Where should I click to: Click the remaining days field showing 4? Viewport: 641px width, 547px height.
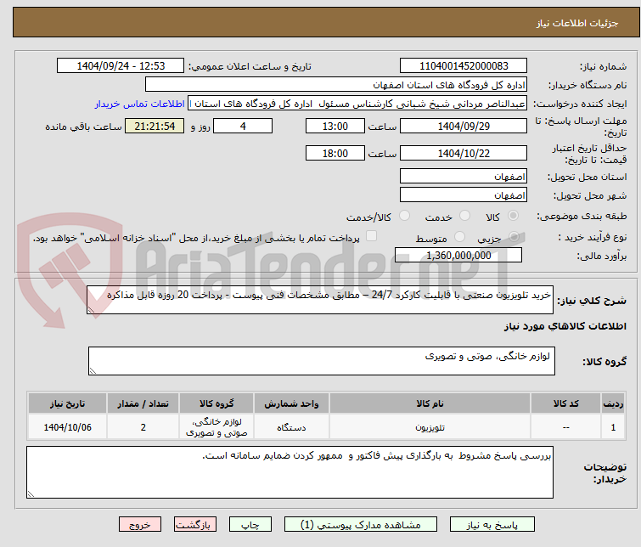pyautogui.click(x=243, y=126)
